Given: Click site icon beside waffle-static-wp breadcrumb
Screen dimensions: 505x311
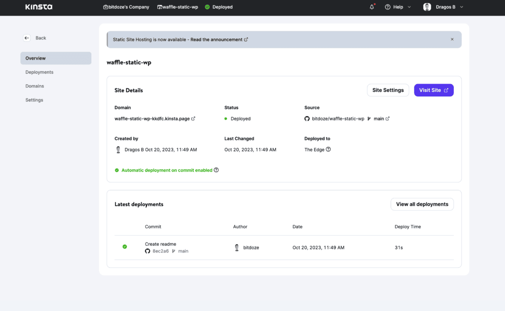Looking at the screenshot, I should [x=159, y=7].
